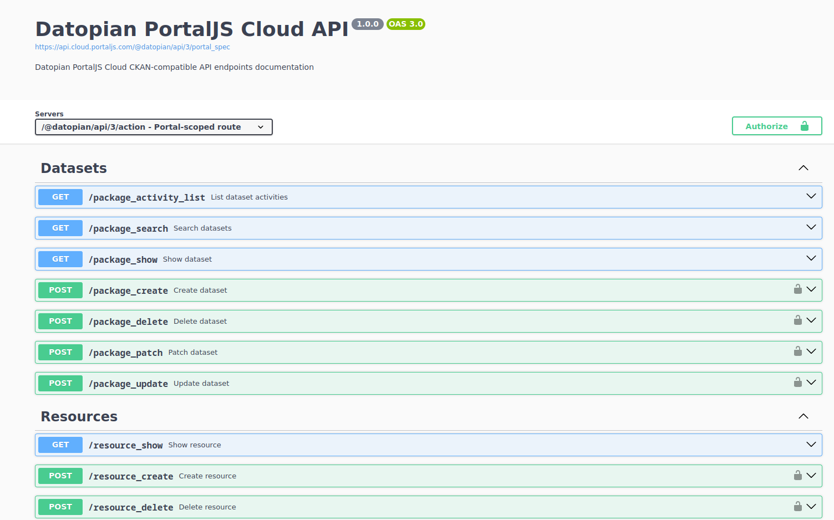Expand /package_activity_list chevron
The height and width of the screenshot is (520, 834).
[811, 197]
